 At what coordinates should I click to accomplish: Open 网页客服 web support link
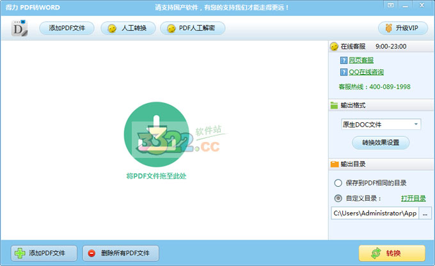pos(361,60)
